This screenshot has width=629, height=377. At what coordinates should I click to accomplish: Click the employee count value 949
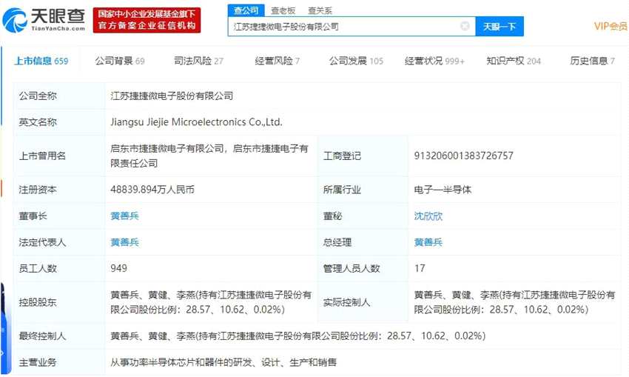tap(118, 268)
